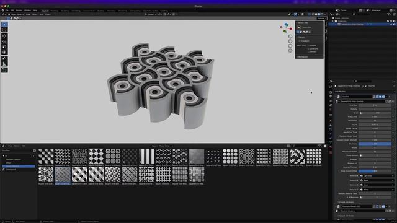Toggle the Parents checkbox under Affect Only
397x223 pixels.
(x=308, y=51)
